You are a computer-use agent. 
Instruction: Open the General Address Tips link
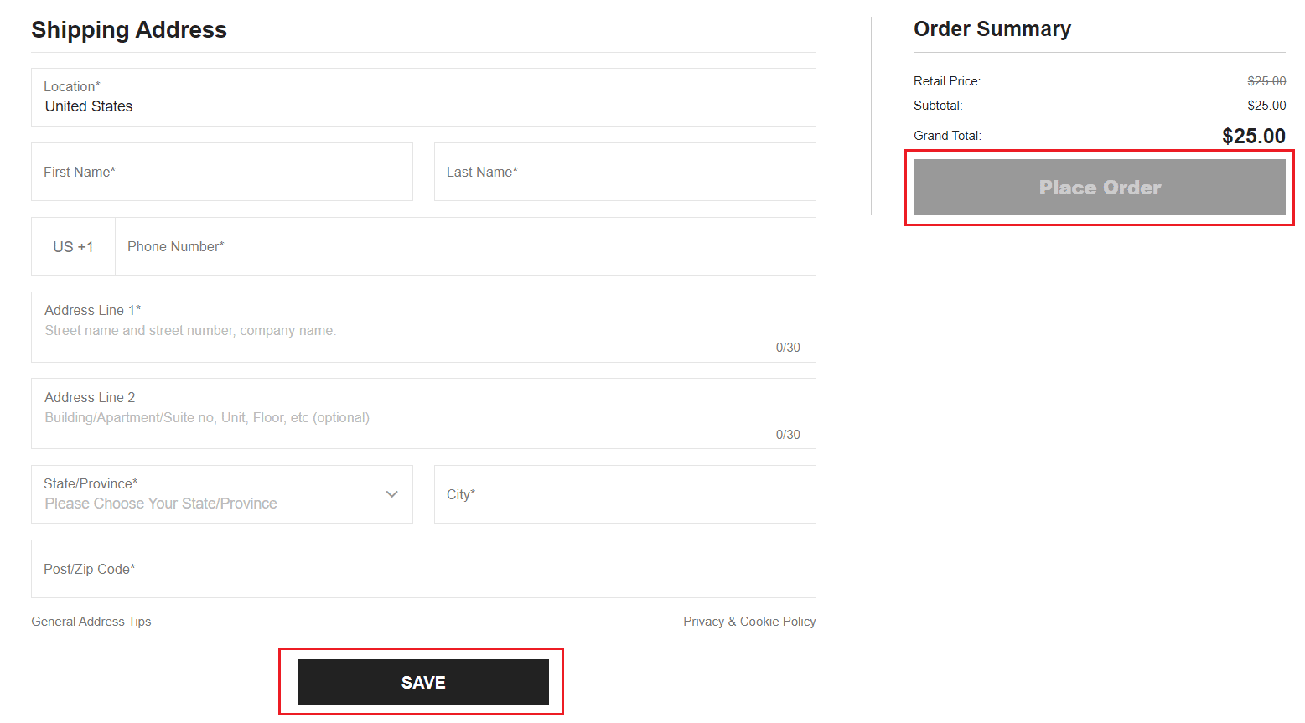coord(91,621)
